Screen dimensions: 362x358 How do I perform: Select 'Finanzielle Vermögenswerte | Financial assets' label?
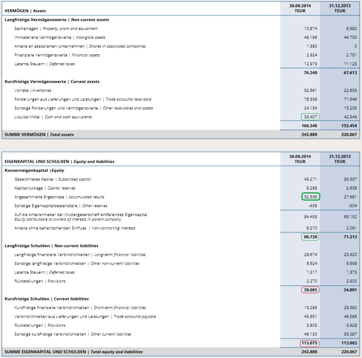click(57, 55)
